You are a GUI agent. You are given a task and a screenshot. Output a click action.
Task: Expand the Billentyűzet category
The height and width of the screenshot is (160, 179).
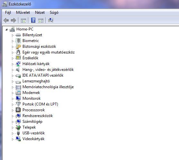tap(13, 35)
